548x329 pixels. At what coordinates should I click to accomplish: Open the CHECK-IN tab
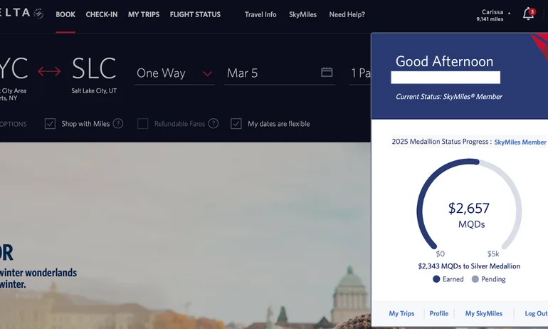coord(102,14)
